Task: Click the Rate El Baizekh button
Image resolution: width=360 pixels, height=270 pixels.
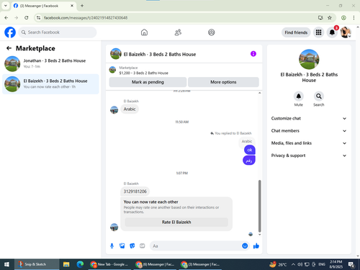Action: coord(176,222)
